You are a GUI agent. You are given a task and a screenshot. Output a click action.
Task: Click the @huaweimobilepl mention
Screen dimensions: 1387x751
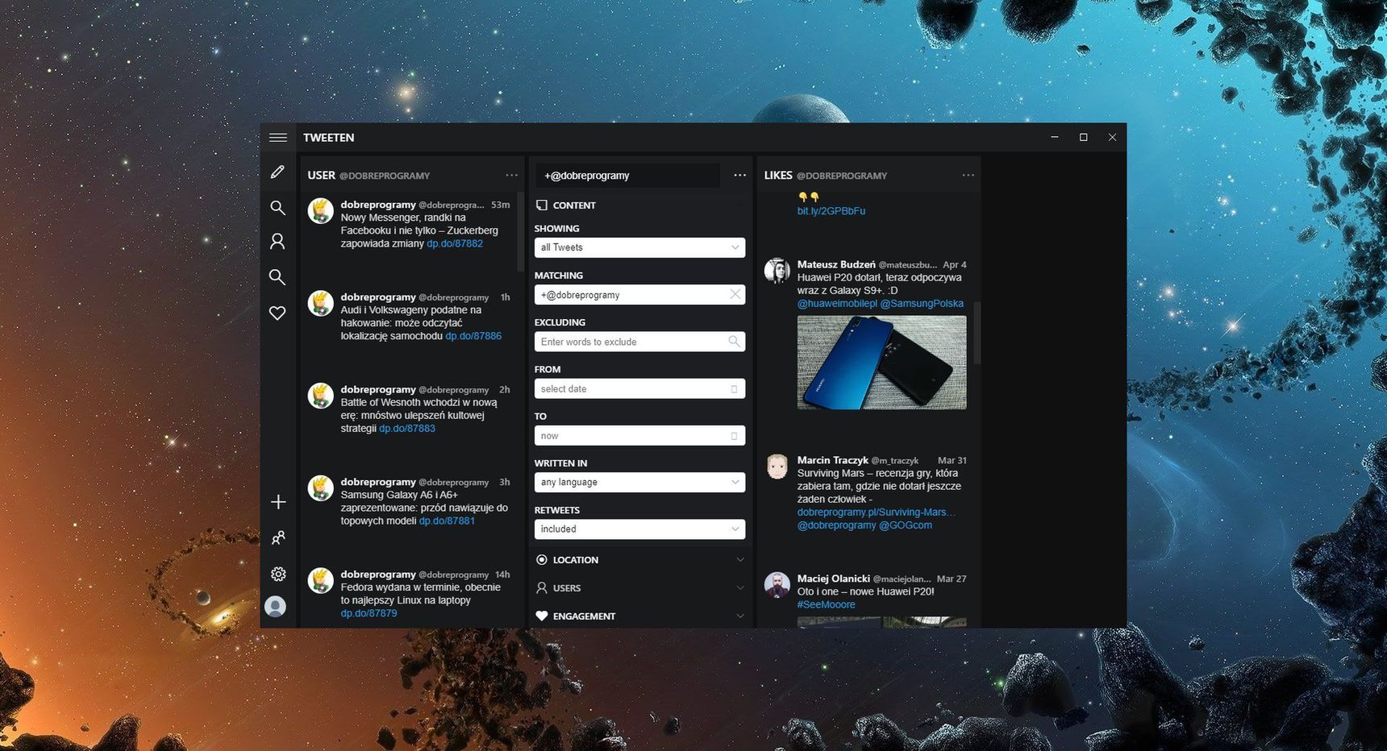point(837,304)
